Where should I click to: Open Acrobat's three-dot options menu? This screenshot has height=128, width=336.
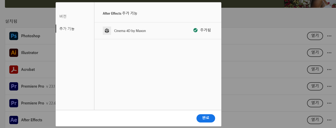pyautogui.click(x=329, y=70)
